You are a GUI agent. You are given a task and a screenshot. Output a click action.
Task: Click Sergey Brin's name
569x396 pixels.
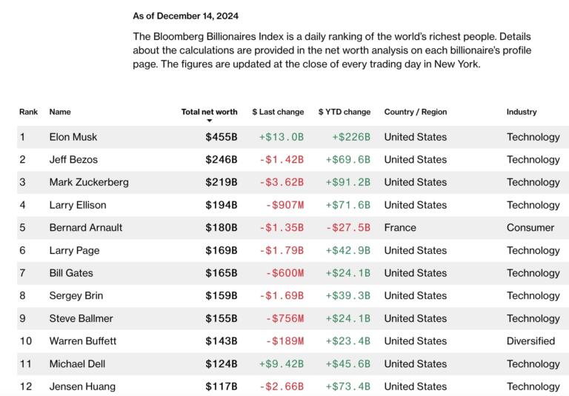(x=76, y=295)
